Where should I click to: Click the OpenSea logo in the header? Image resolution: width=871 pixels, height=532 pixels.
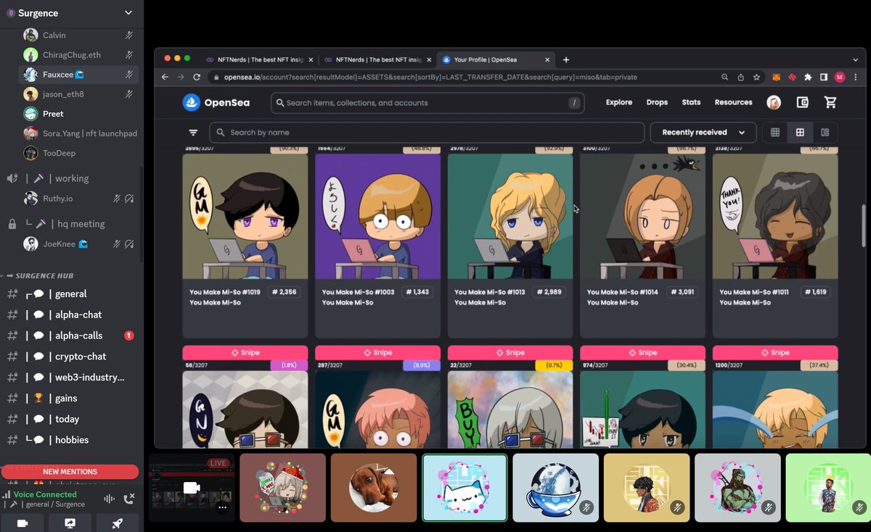pyautogui.click(x=216, y=103)
